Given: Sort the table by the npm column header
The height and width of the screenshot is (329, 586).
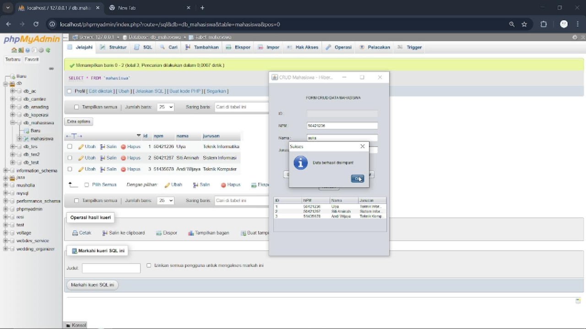Looking at the screenshot, I should point(158,136).
